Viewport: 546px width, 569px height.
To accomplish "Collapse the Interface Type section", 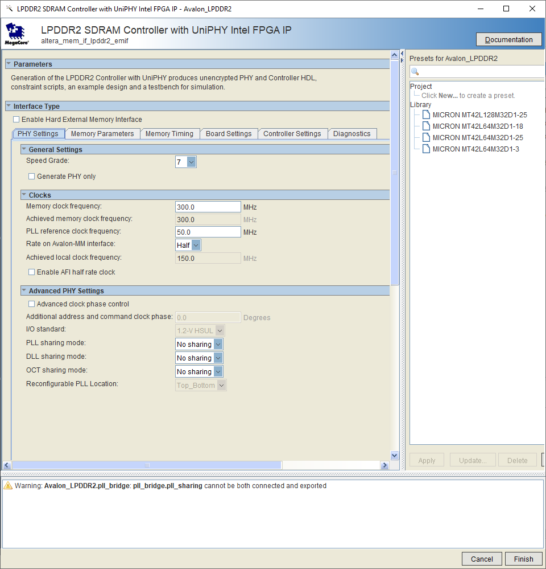I will 9,106.
